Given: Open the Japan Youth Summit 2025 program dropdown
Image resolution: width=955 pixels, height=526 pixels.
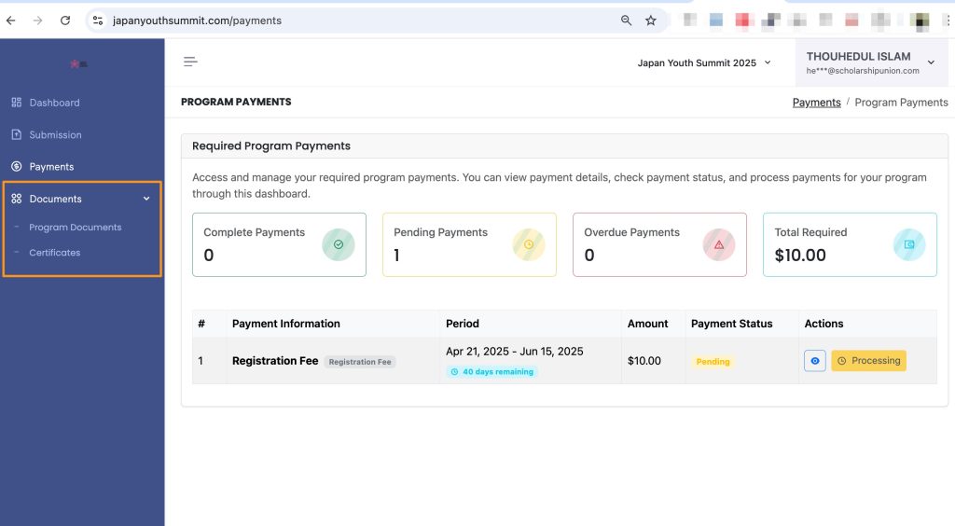Looking at the screenshot, I should pyautogui.click(x=704, y=62).
